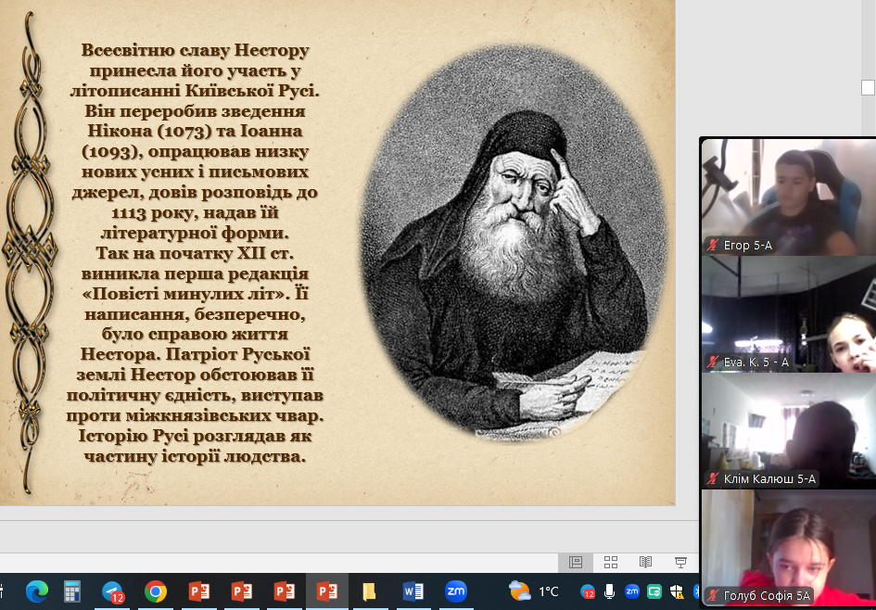Viewport: 876px width, 610px height.
Task: Select Егор 5-А video tile
Action: coord(788,197)
